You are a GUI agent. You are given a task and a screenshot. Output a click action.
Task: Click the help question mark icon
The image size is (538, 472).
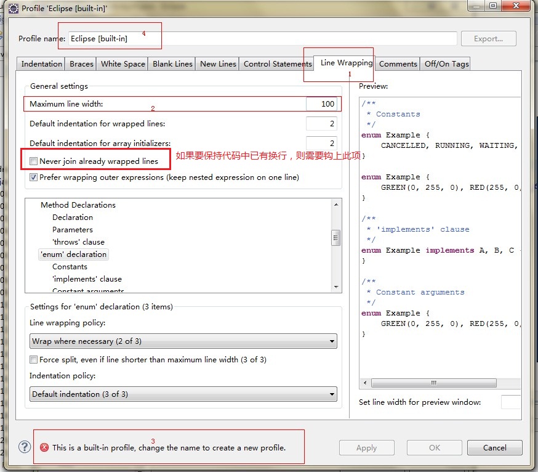tap(25, 447)
